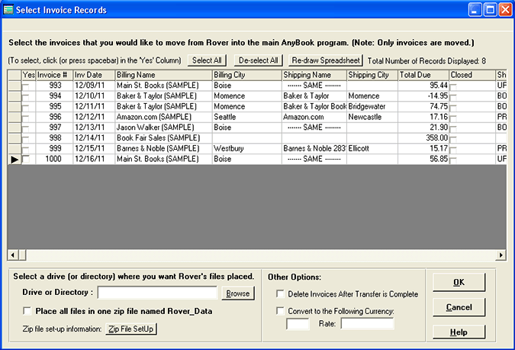The width and height of the screenshot is (515, 350).
Task: Open Zip File SetUp
Action: pyautogui.click(x=130, y=329)
